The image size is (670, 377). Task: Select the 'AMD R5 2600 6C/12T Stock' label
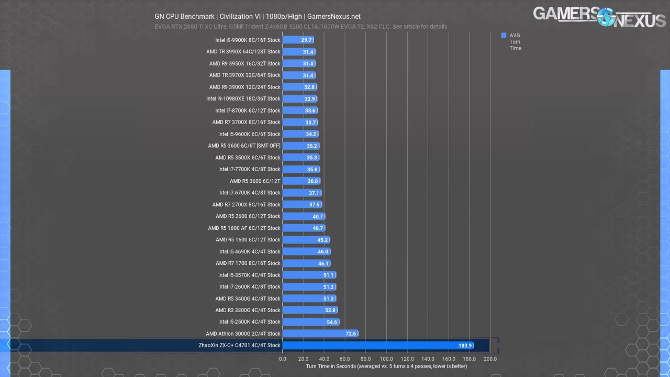[248, 216]
